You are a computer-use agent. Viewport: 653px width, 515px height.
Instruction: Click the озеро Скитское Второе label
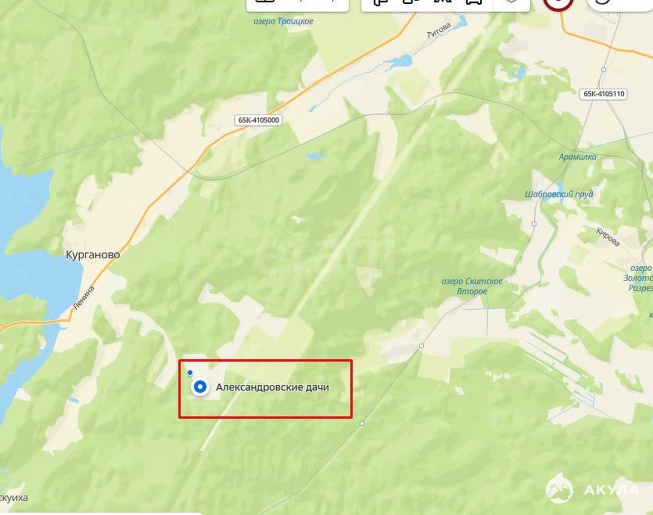coord(472,286)
